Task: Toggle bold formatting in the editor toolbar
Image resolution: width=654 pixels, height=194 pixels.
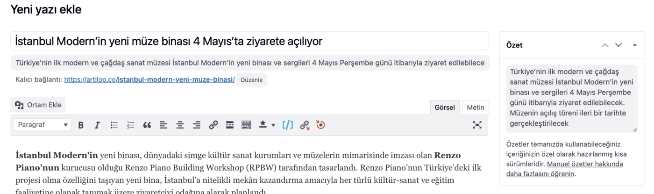Action: pos(81,125)
